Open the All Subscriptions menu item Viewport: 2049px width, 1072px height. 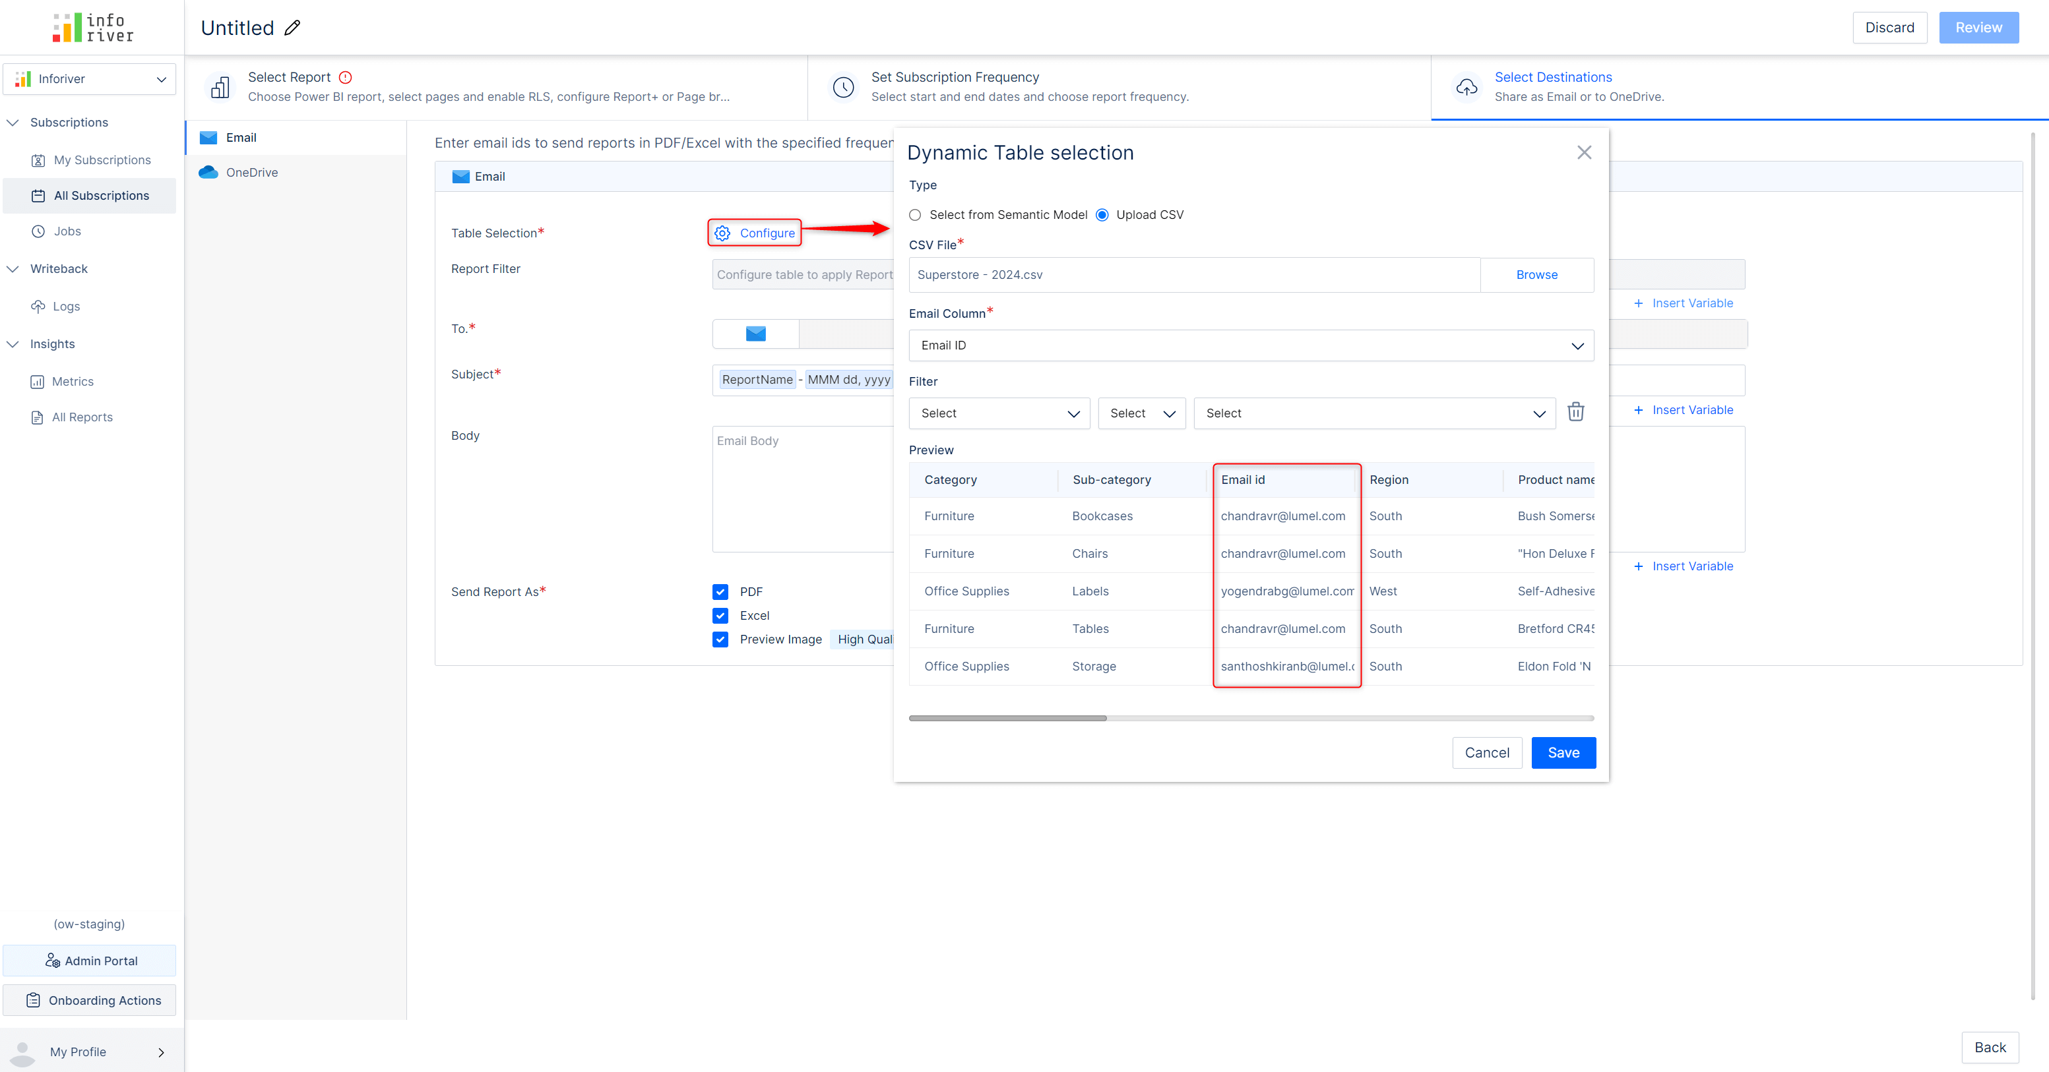(x=100, y=195)
